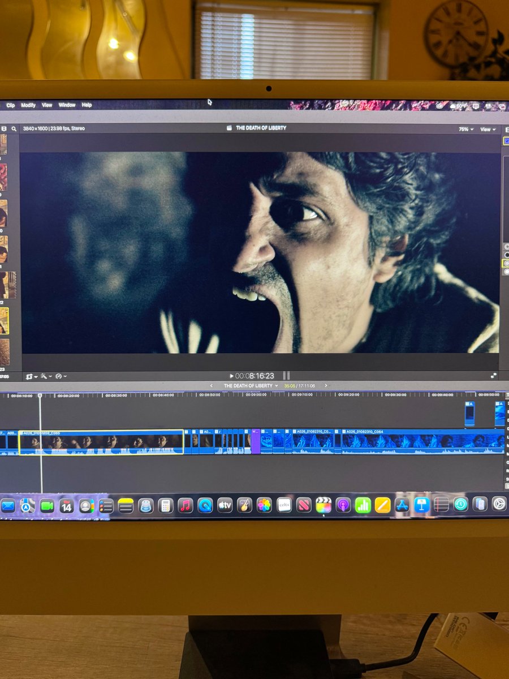Launch FaceTime from the Dock

(47, 505)
